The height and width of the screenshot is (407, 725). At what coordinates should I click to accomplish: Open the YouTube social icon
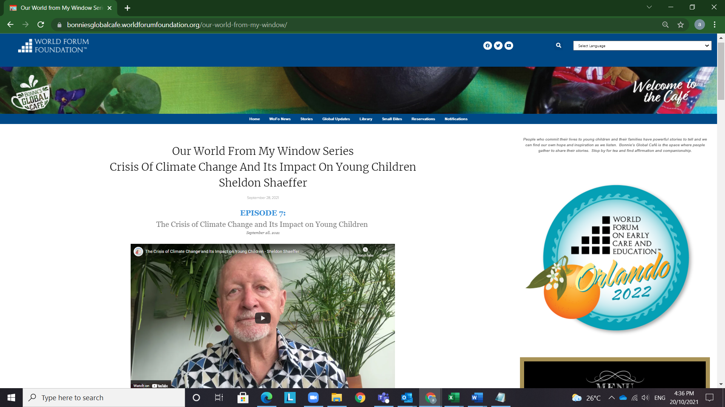click(509, 46)
